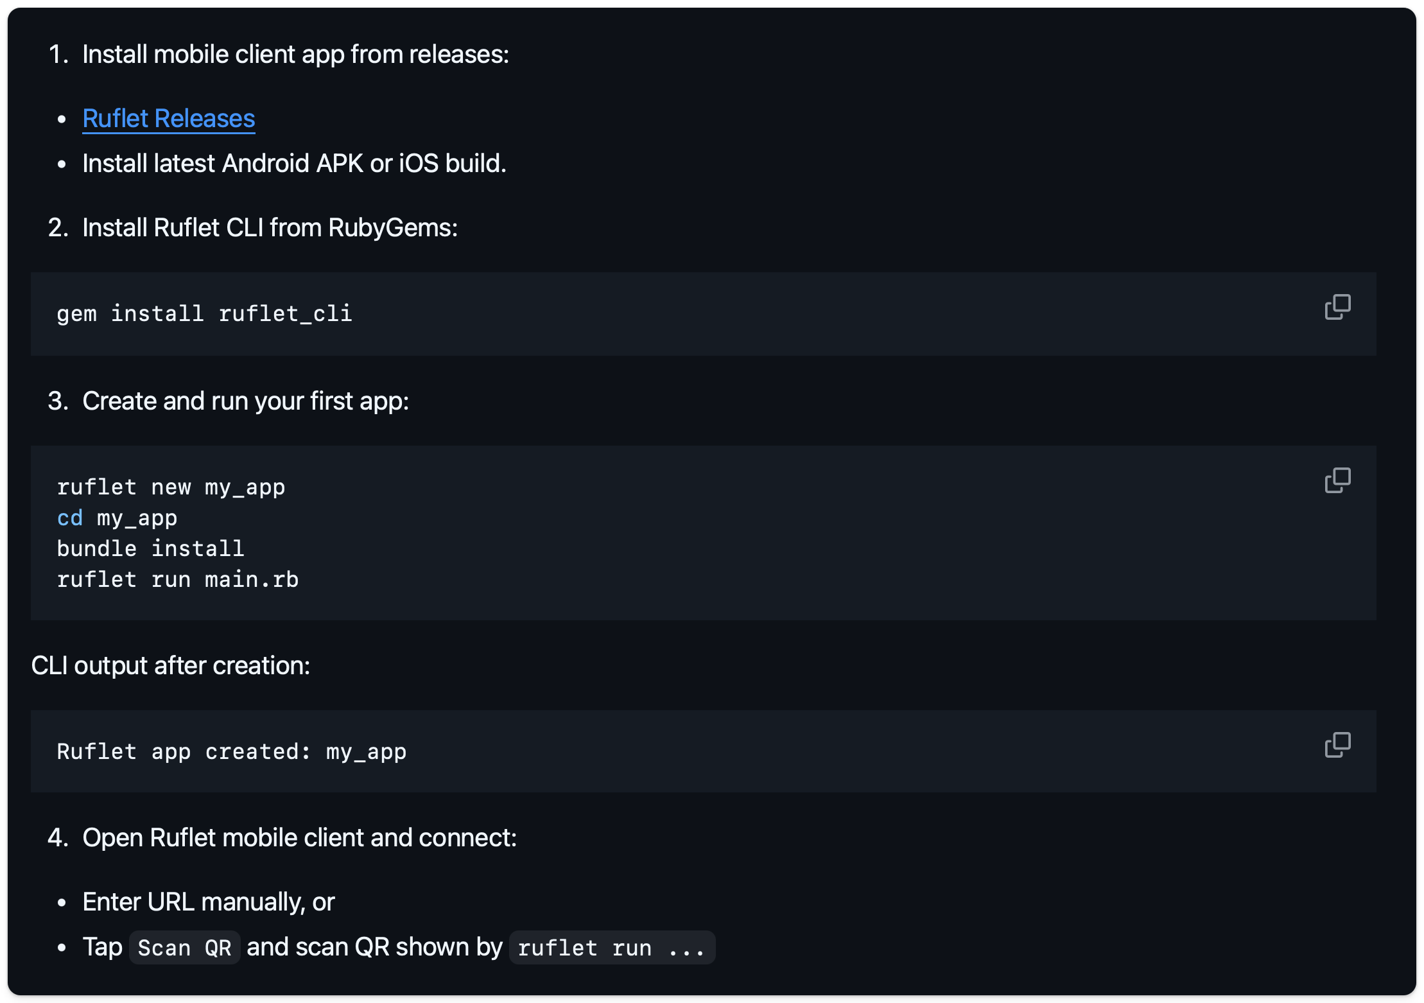The height and width of the screenshot is (1003, 1424).
Task: Click 'Install Ruflet CLI from RubyGems' step
Action: tap(270, 228)
